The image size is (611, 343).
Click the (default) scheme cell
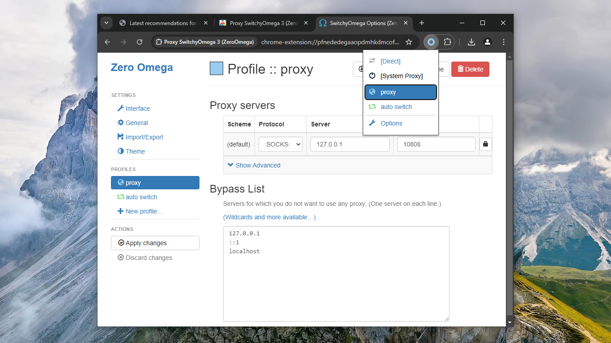pos(238,144)
